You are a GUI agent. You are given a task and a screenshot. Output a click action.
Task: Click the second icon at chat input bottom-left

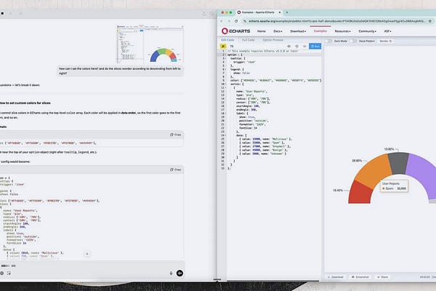pyautogui.click(x=9, y=274)
